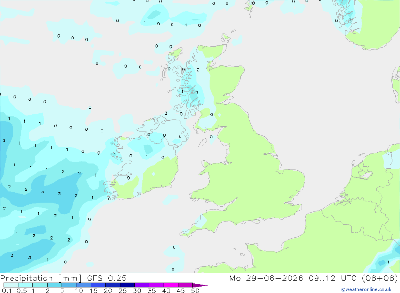The width and height of the screenshot is (400, 293).
Task: Click the legend swatch between 1 and 2
Action: [x=40, y=285]
